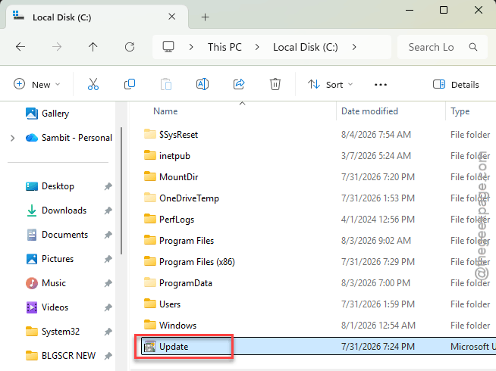Screen dimensions: 496x371
Task: Click the pin icon beside Downloads
Action: [x=108, y=210]
